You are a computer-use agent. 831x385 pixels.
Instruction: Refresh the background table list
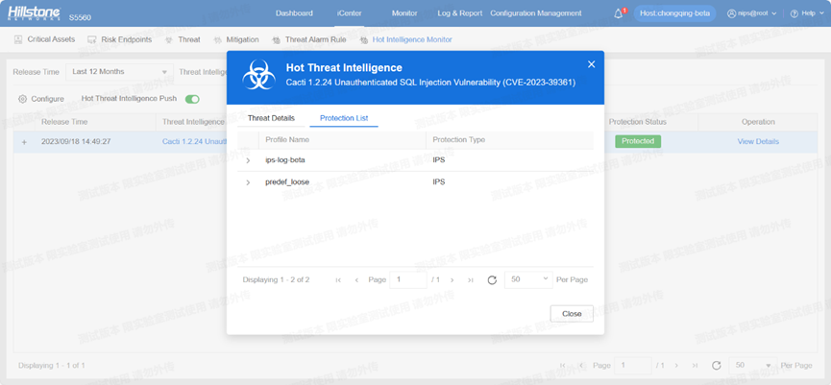717,366
